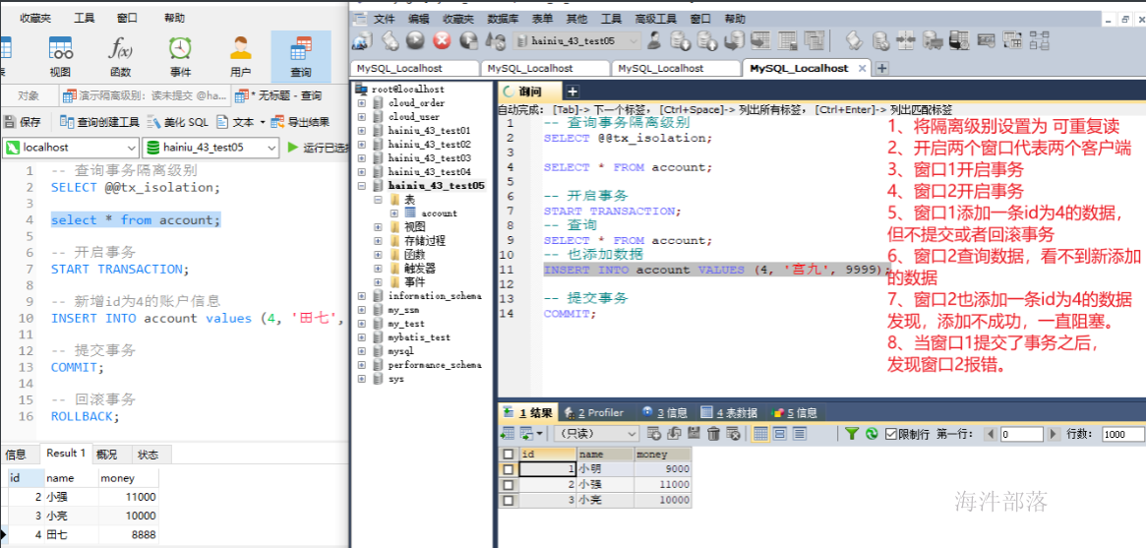Click delete row trash icon in results
1146x548 pixels.
[x=714, y=434]
